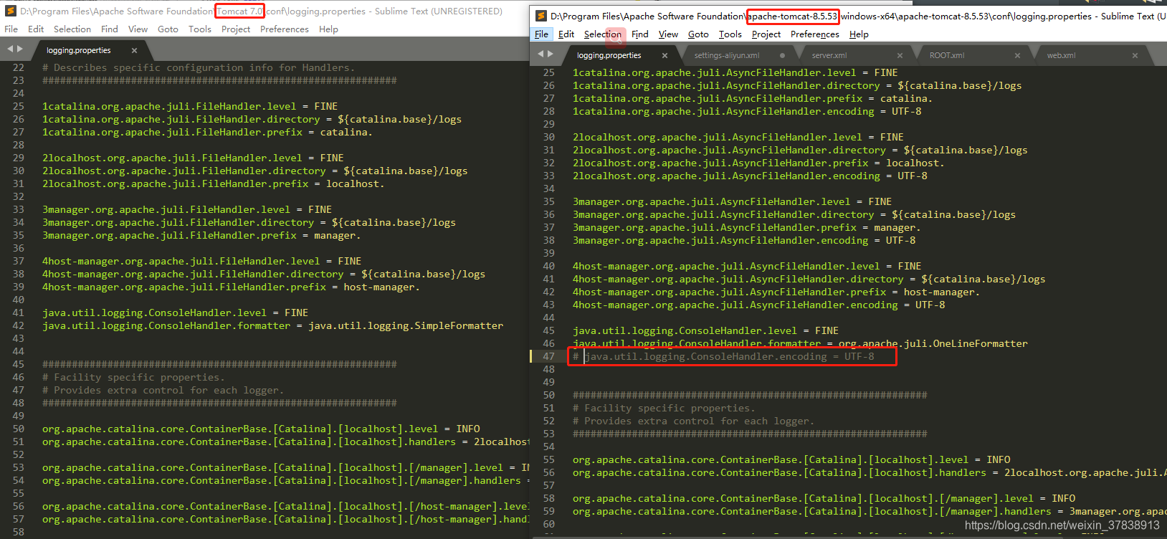Open Selection menu in right window
Screen dimensions: 1167x539
(x=603, y=34)
